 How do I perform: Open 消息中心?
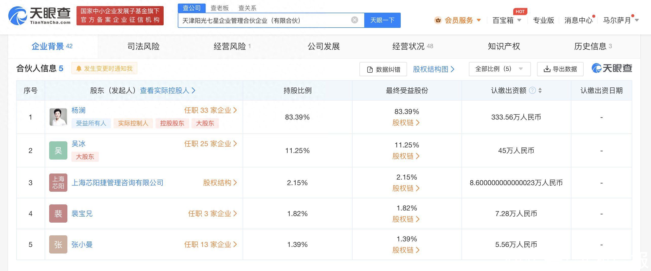click(579, 20)
